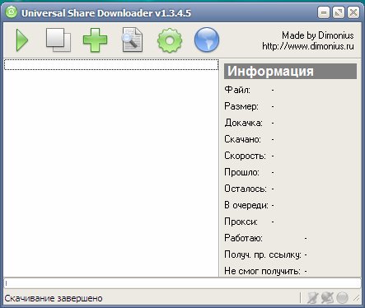Click the text field above the status bar

pyautogui.click(x=182, y=283)
